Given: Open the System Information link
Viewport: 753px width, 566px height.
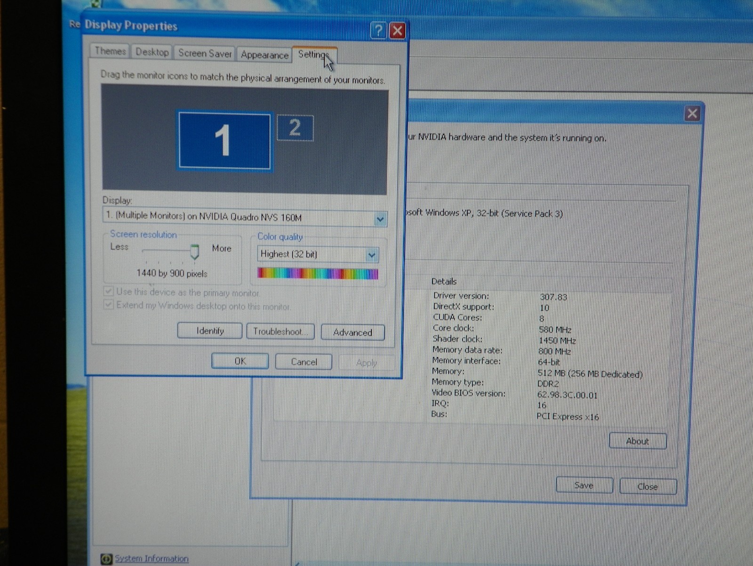Looking at the screenshot, I should pos(152,558).
